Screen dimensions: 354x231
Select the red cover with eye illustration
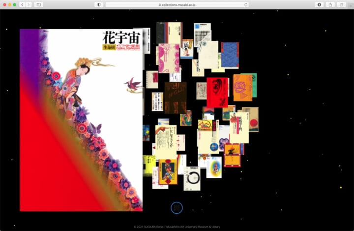(217, 93)
